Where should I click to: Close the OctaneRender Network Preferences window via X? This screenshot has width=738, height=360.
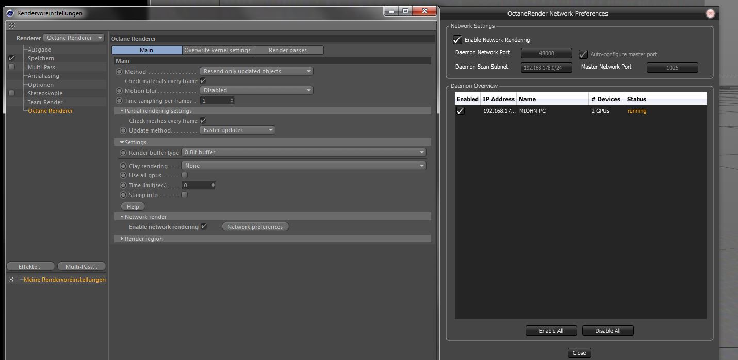point(710,13)
